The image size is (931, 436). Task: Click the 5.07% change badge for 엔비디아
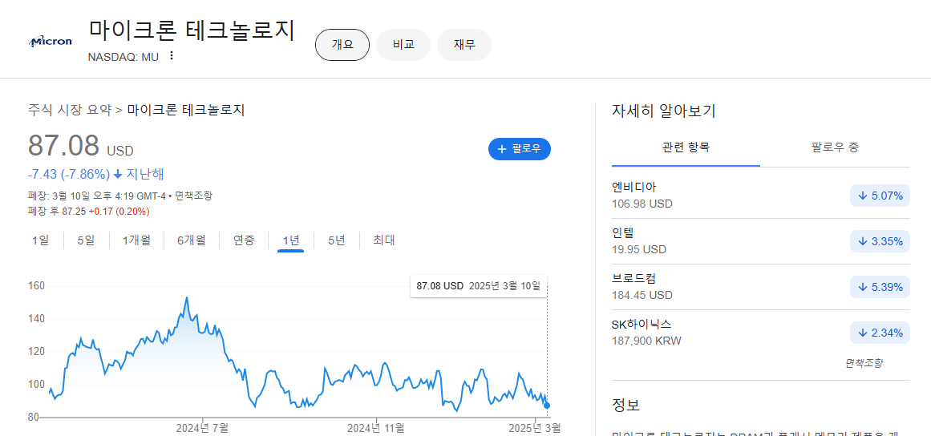pyautogui.click(x=880, y=196)
